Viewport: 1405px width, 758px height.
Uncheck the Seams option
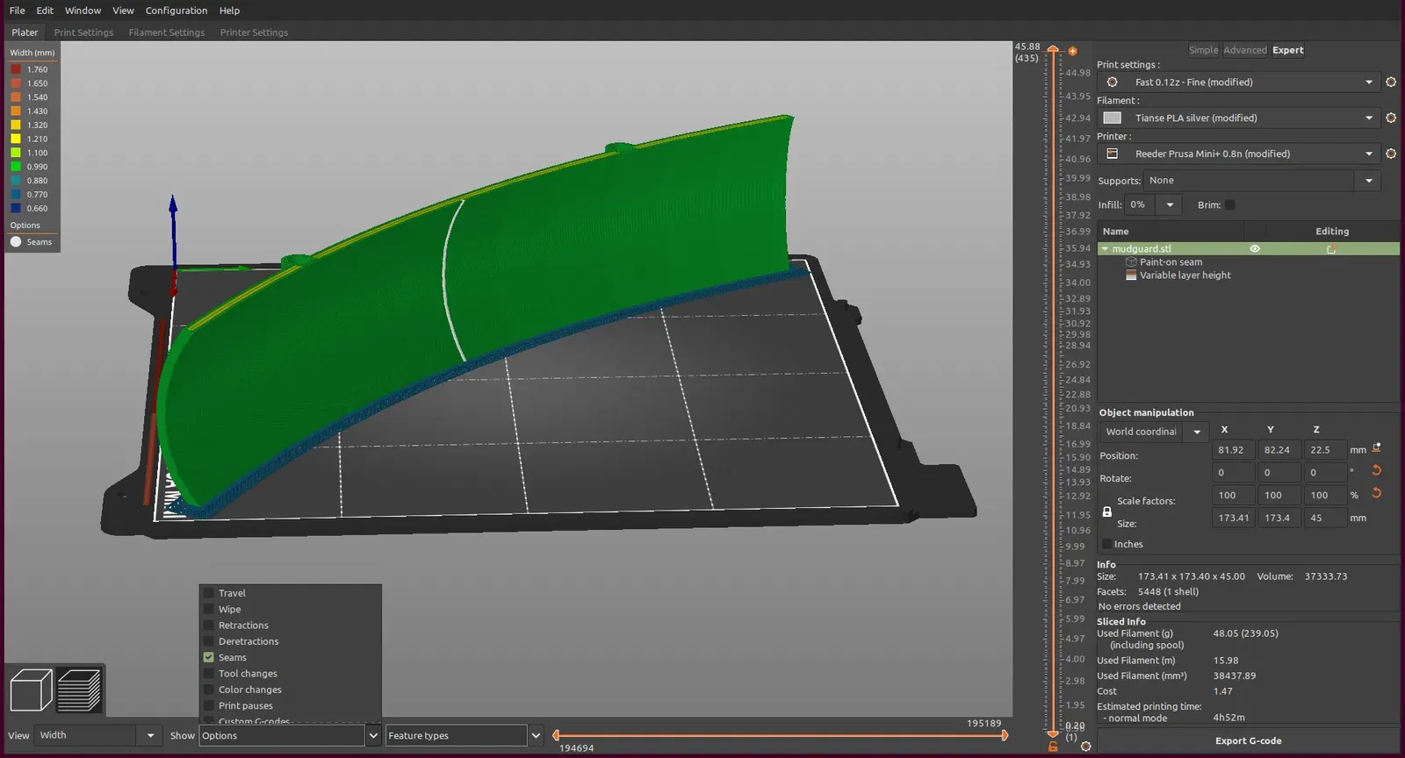click(209, 657)
